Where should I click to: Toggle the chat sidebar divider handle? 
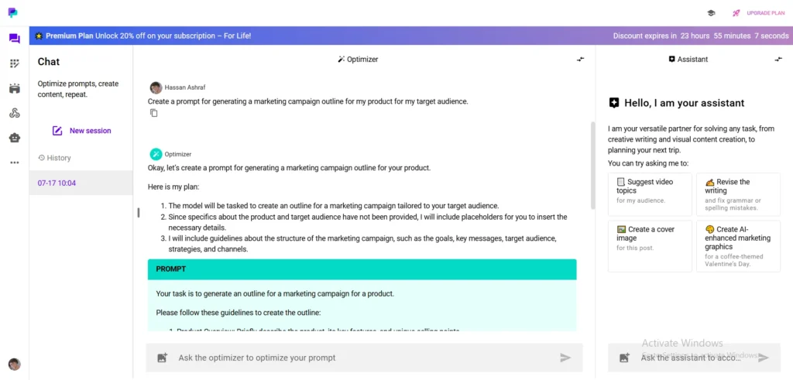pyautogui.click(x=138, y=212)
